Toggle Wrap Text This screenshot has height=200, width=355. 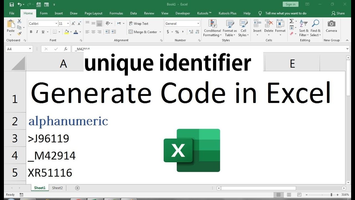pyautogui.click(x=138, y=24)
